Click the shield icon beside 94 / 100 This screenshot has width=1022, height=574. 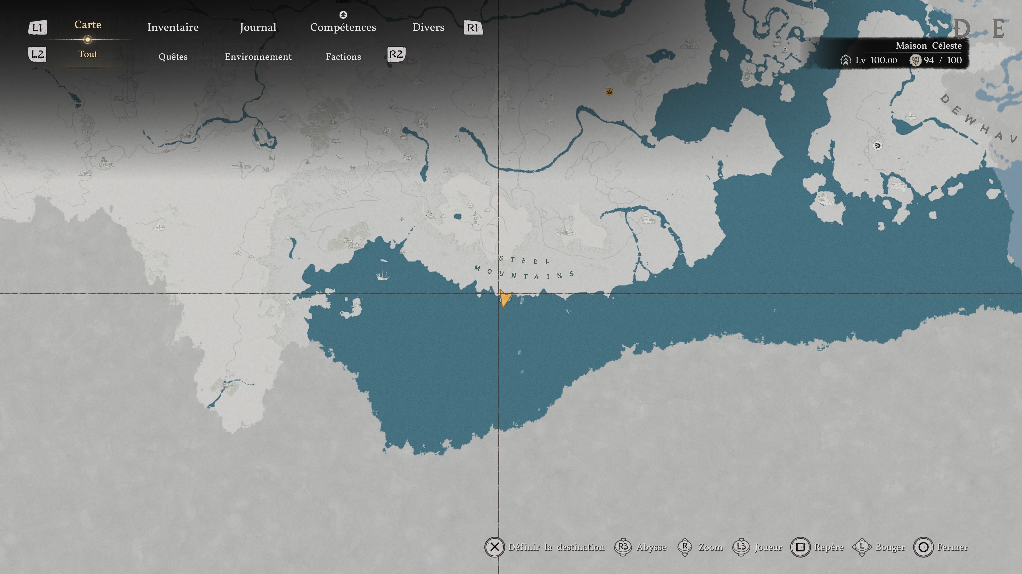click(x=915, y=60)
